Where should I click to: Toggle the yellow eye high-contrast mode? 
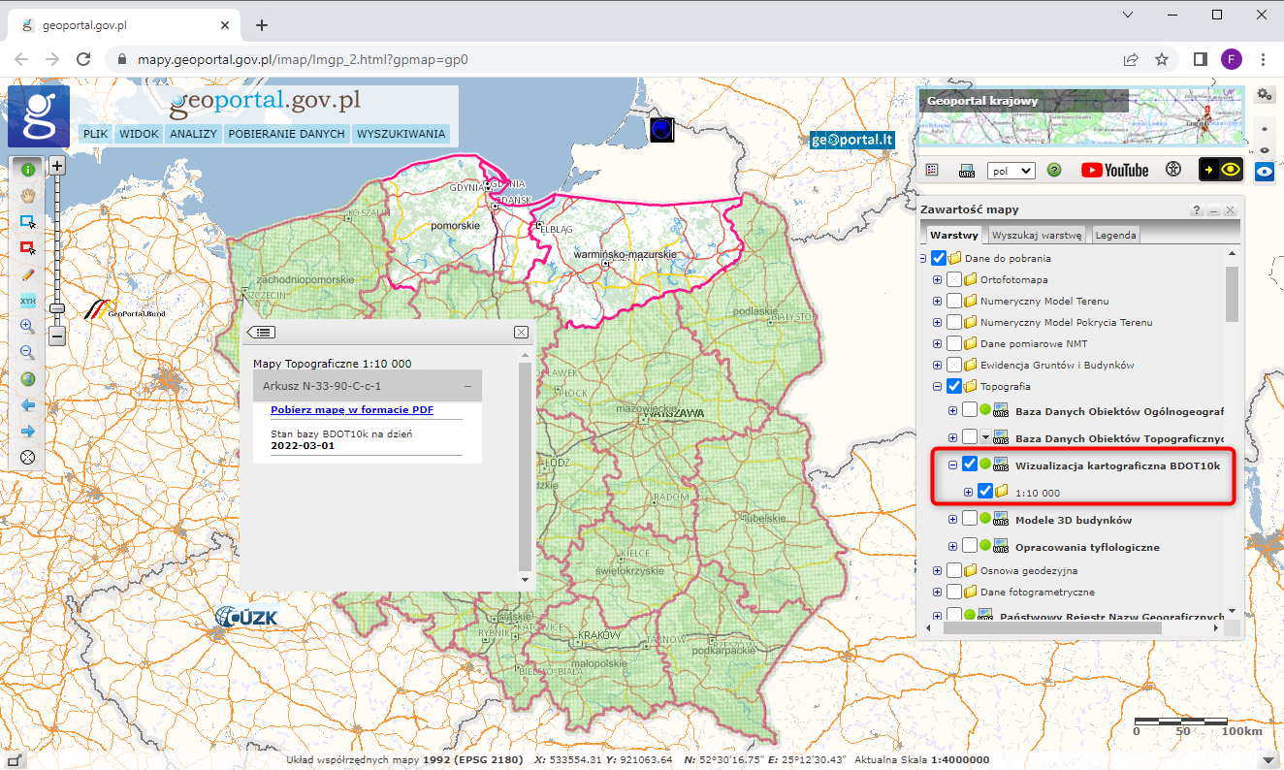pos(1232,170)
